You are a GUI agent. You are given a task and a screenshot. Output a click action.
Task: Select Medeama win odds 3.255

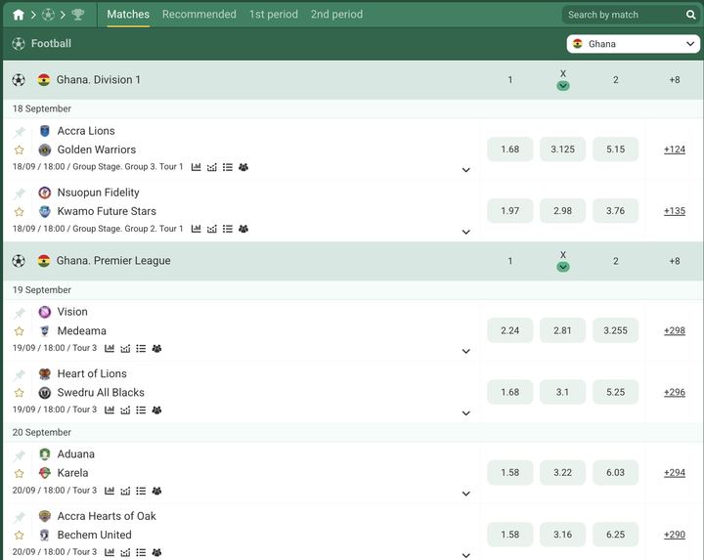(615, 330)
